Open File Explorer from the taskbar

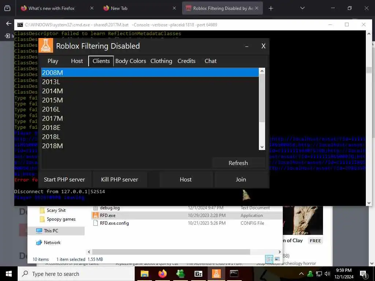144,274
